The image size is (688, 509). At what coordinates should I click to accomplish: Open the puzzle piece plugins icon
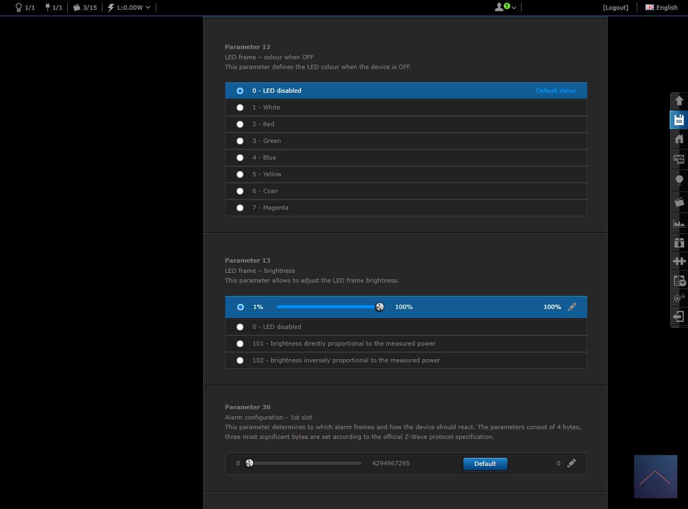679,261
